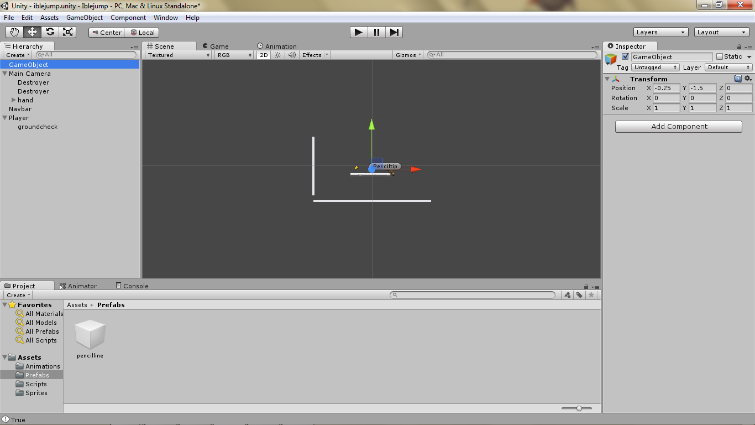The width and height of the screenshot is (755, 425).
Task: Select the Scale tool
Action: (x=67, y=32)
